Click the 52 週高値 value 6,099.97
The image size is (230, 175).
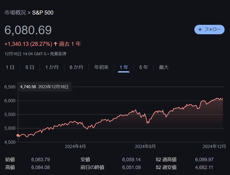[204, 160]
